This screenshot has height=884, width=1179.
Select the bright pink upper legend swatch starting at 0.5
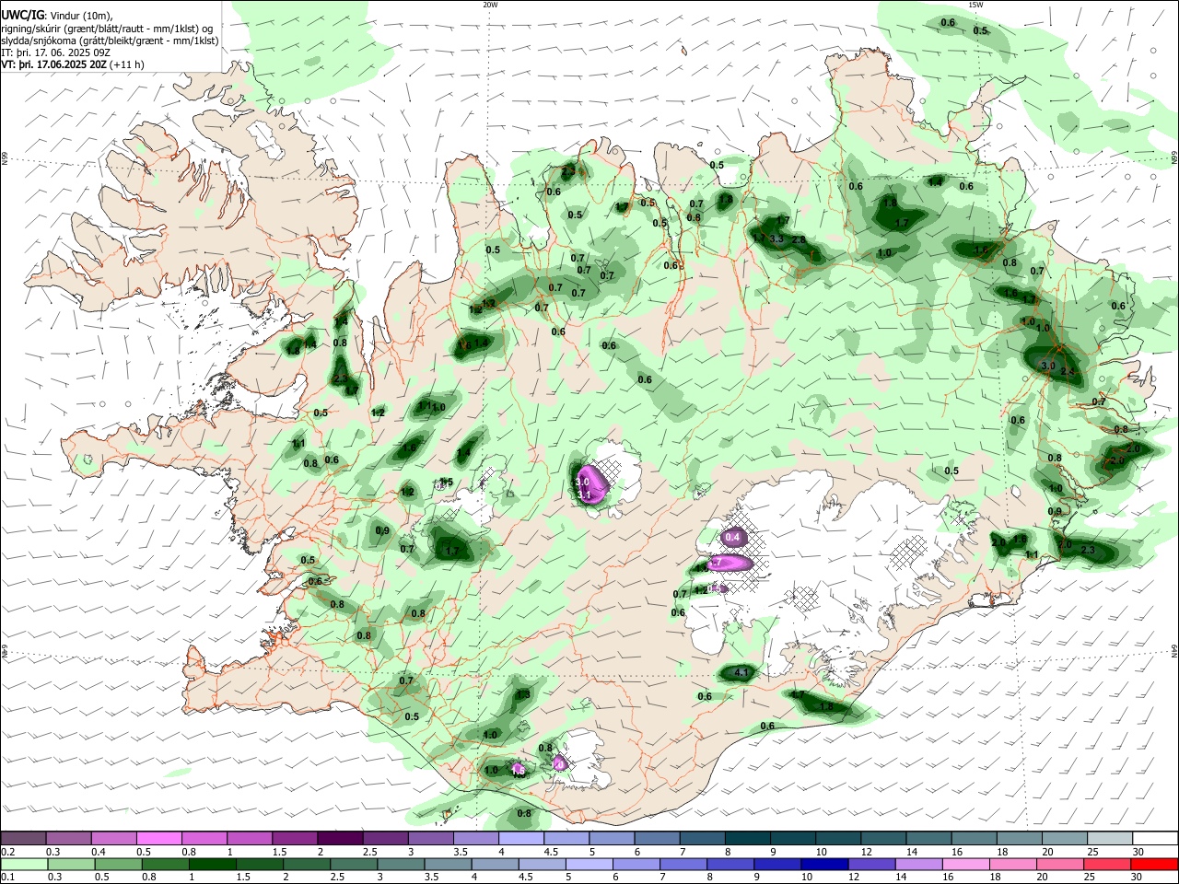pyautogui.click(x=158, y=839)
